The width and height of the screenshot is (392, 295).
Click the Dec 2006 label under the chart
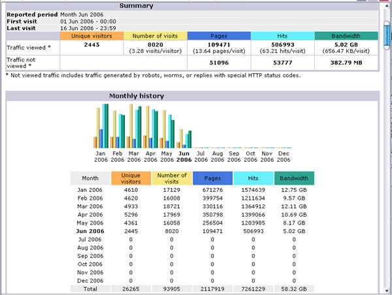pos(284,157)
